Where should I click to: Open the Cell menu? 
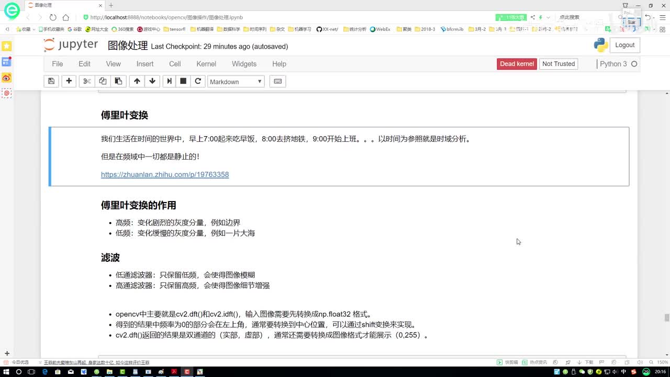175,64
